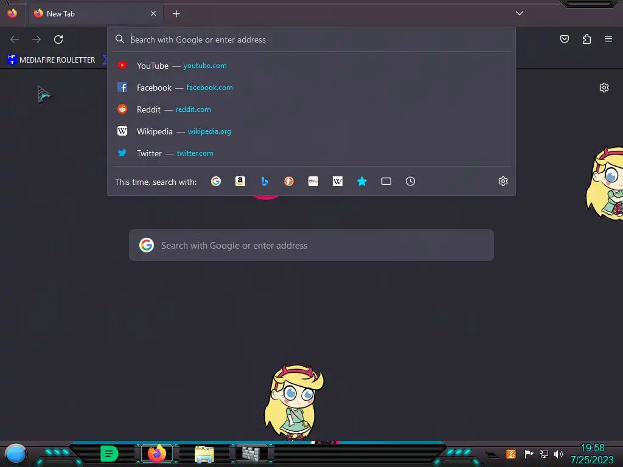Choose Wikipedia suggestion wikipedia.org
Viewport: 623px width, 467px height.
(311, 131)
